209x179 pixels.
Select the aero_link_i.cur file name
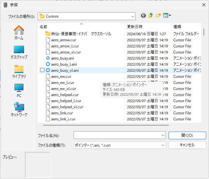(63, 119)
